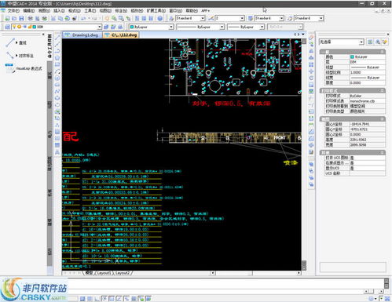Screen dimensions: 392x302
Task: Select the Erase tool in the modify toolbar
Action: 311,38
